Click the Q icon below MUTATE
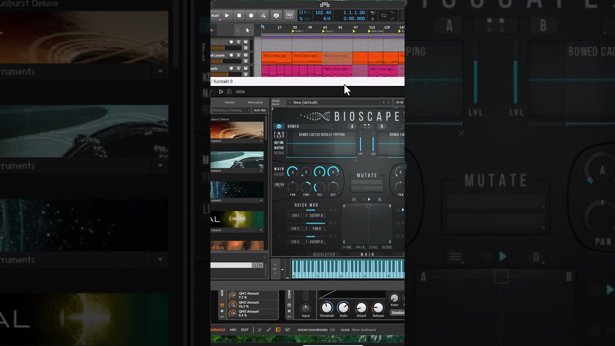The image size is (615, 346). (380, 199)
